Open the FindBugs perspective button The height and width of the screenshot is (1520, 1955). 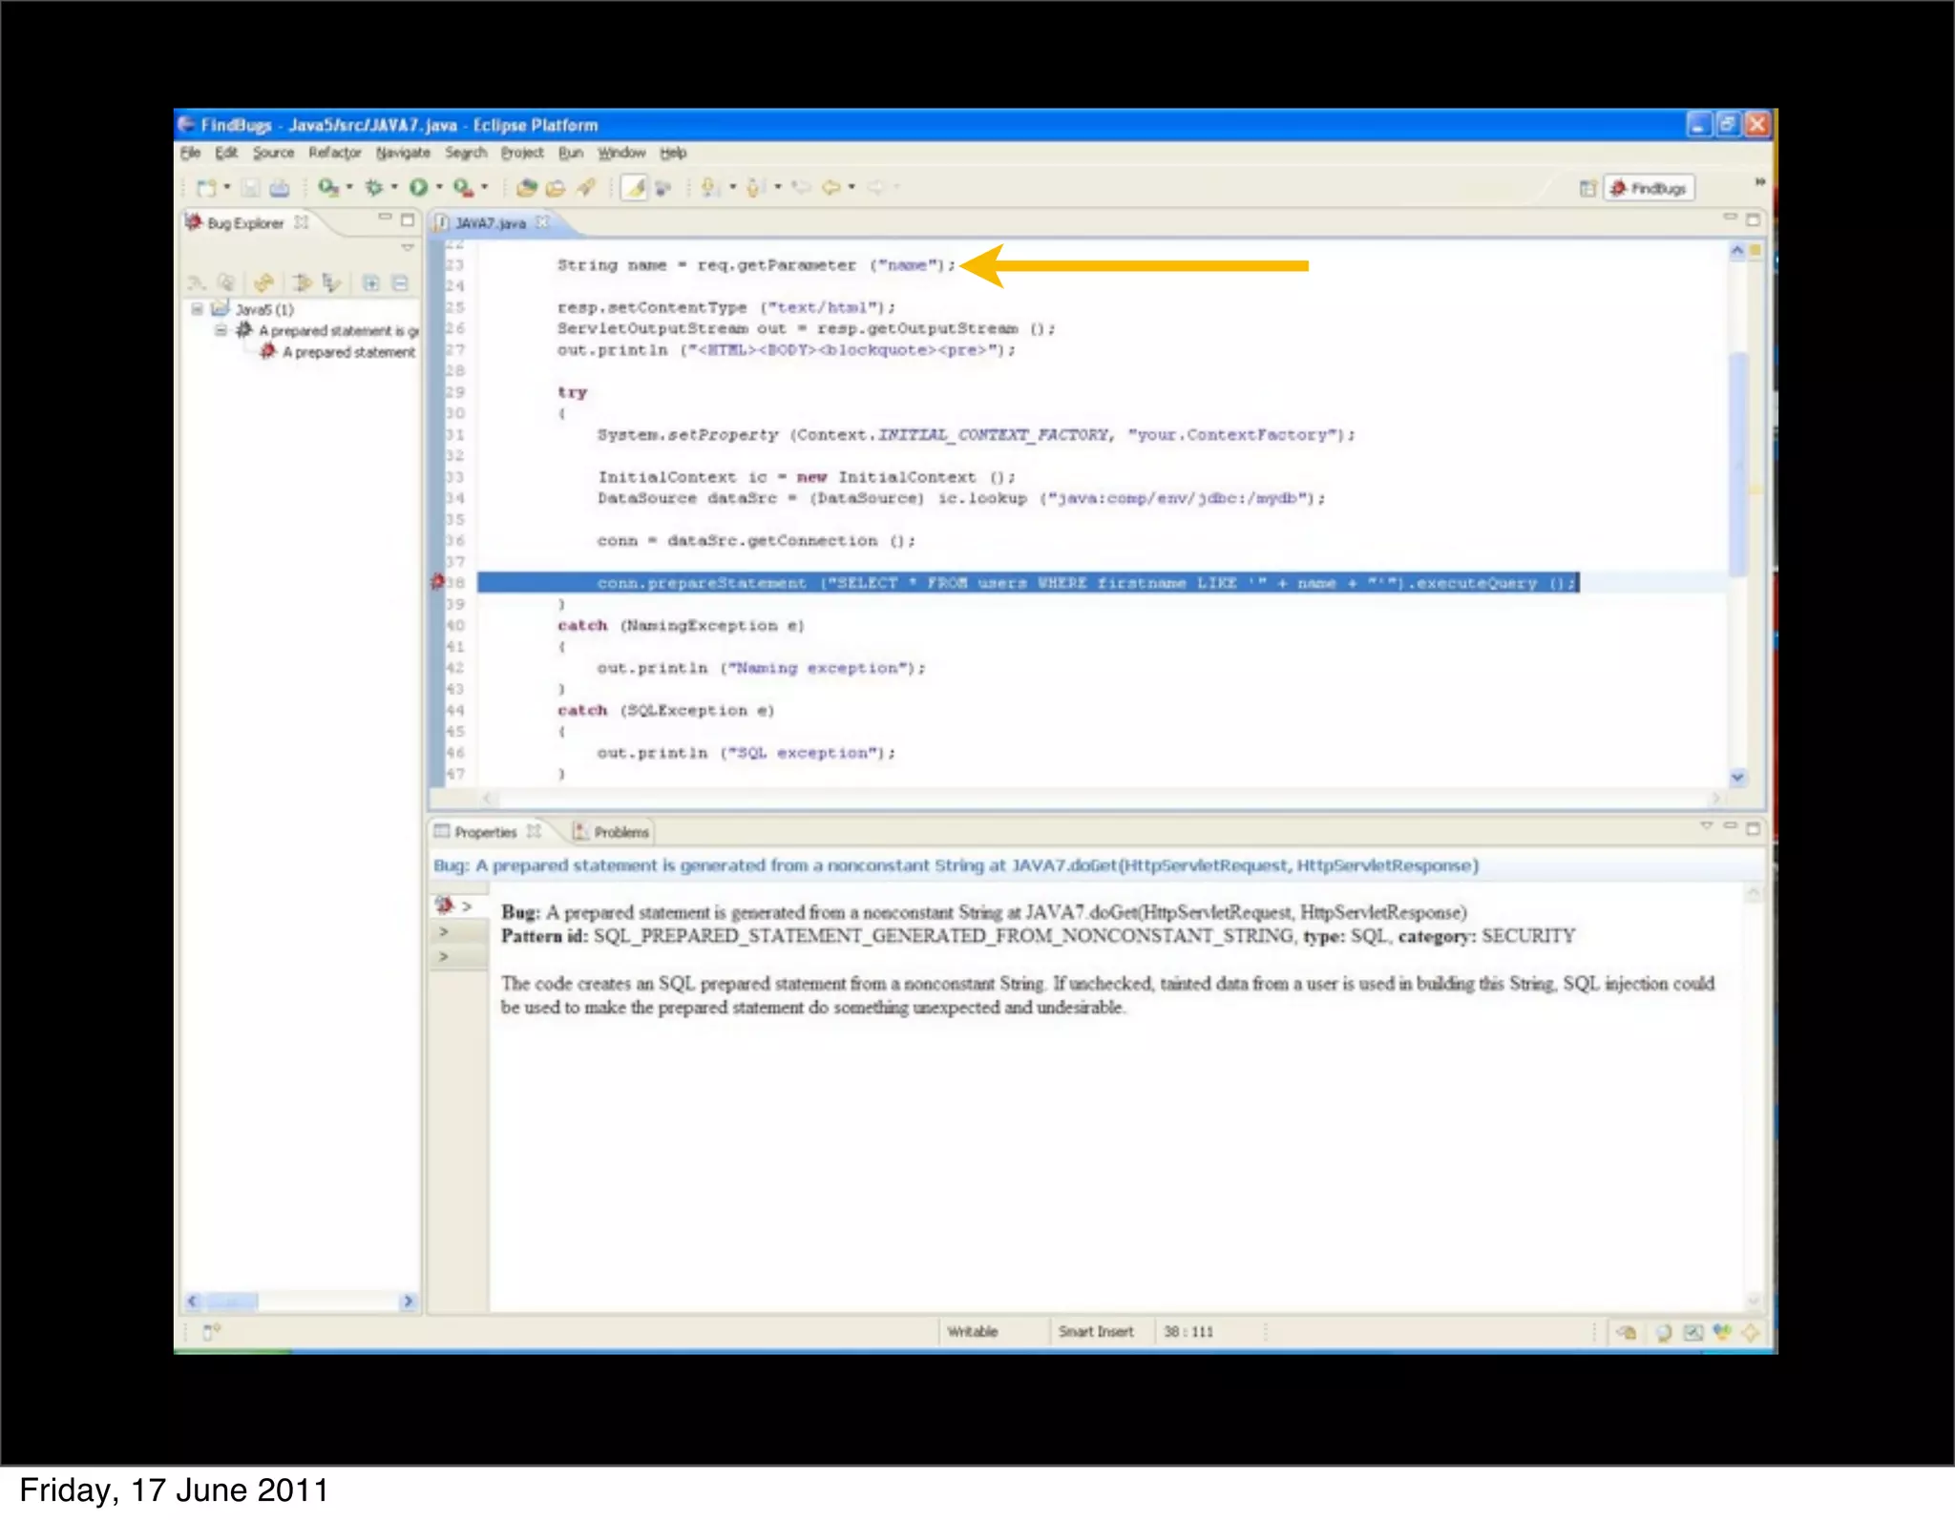[x=1649, y=188]
